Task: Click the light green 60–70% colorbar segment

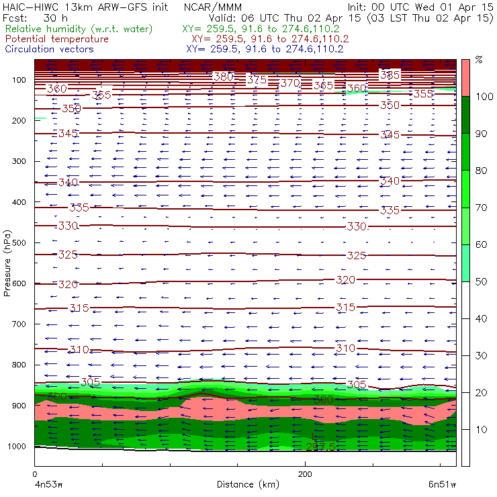Action: [x=465, y=226]
